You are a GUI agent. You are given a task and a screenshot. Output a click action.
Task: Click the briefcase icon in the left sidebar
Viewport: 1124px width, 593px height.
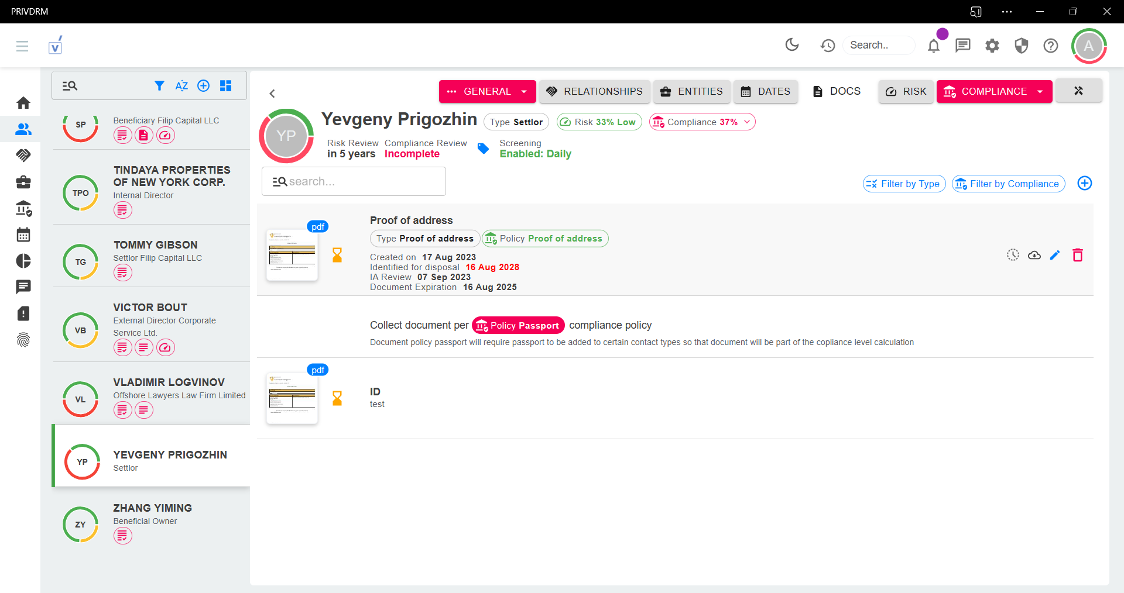(x=23, y=182)
